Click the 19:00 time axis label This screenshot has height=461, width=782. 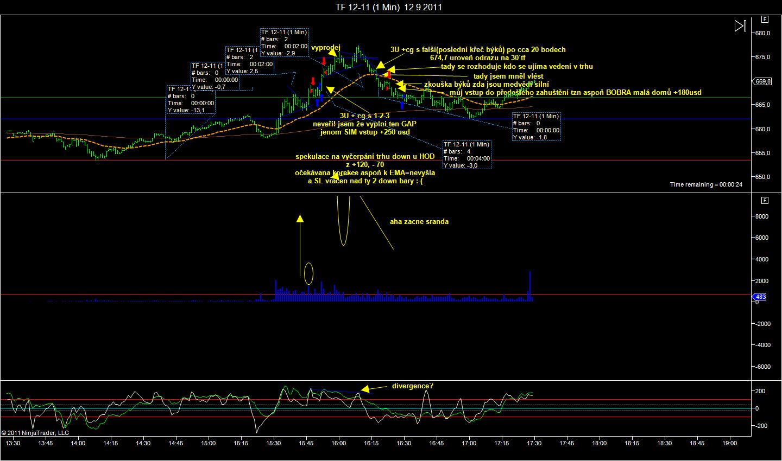tap(730, 443)
